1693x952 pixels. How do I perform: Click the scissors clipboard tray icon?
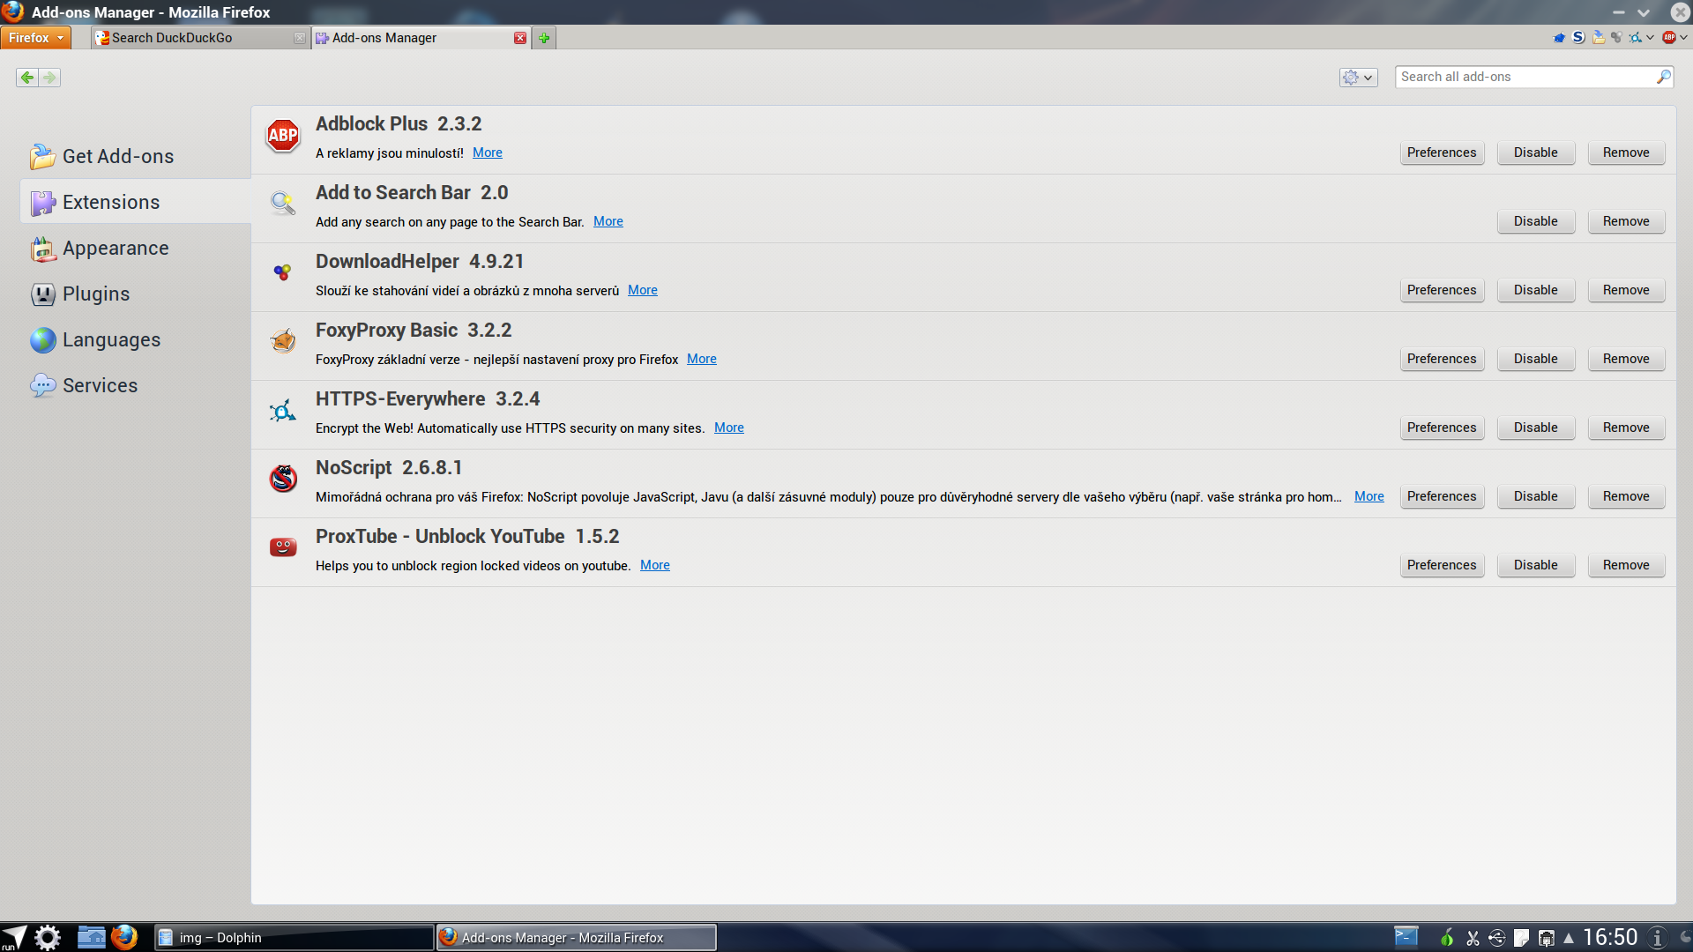(1473, 938)
